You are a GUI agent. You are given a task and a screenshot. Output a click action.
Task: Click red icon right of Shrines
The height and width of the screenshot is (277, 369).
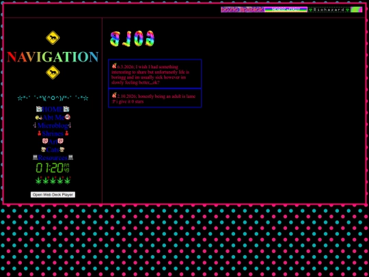pos(66,133)
